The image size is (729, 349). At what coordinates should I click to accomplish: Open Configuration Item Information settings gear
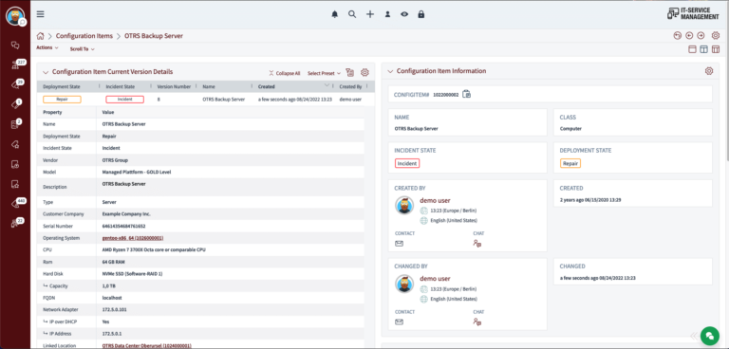(x=709, y=71)
